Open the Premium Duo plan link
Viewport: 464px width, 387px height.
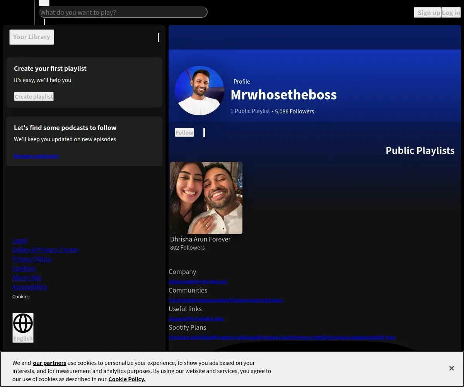point(275,337)
